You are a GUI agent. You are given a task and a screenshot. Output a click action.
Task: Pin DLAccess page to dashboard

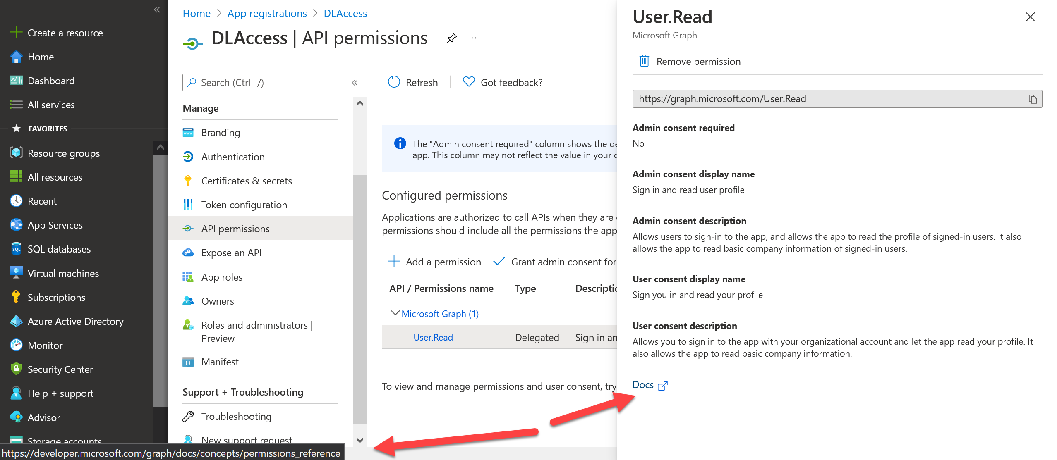(x=451, y=38)
